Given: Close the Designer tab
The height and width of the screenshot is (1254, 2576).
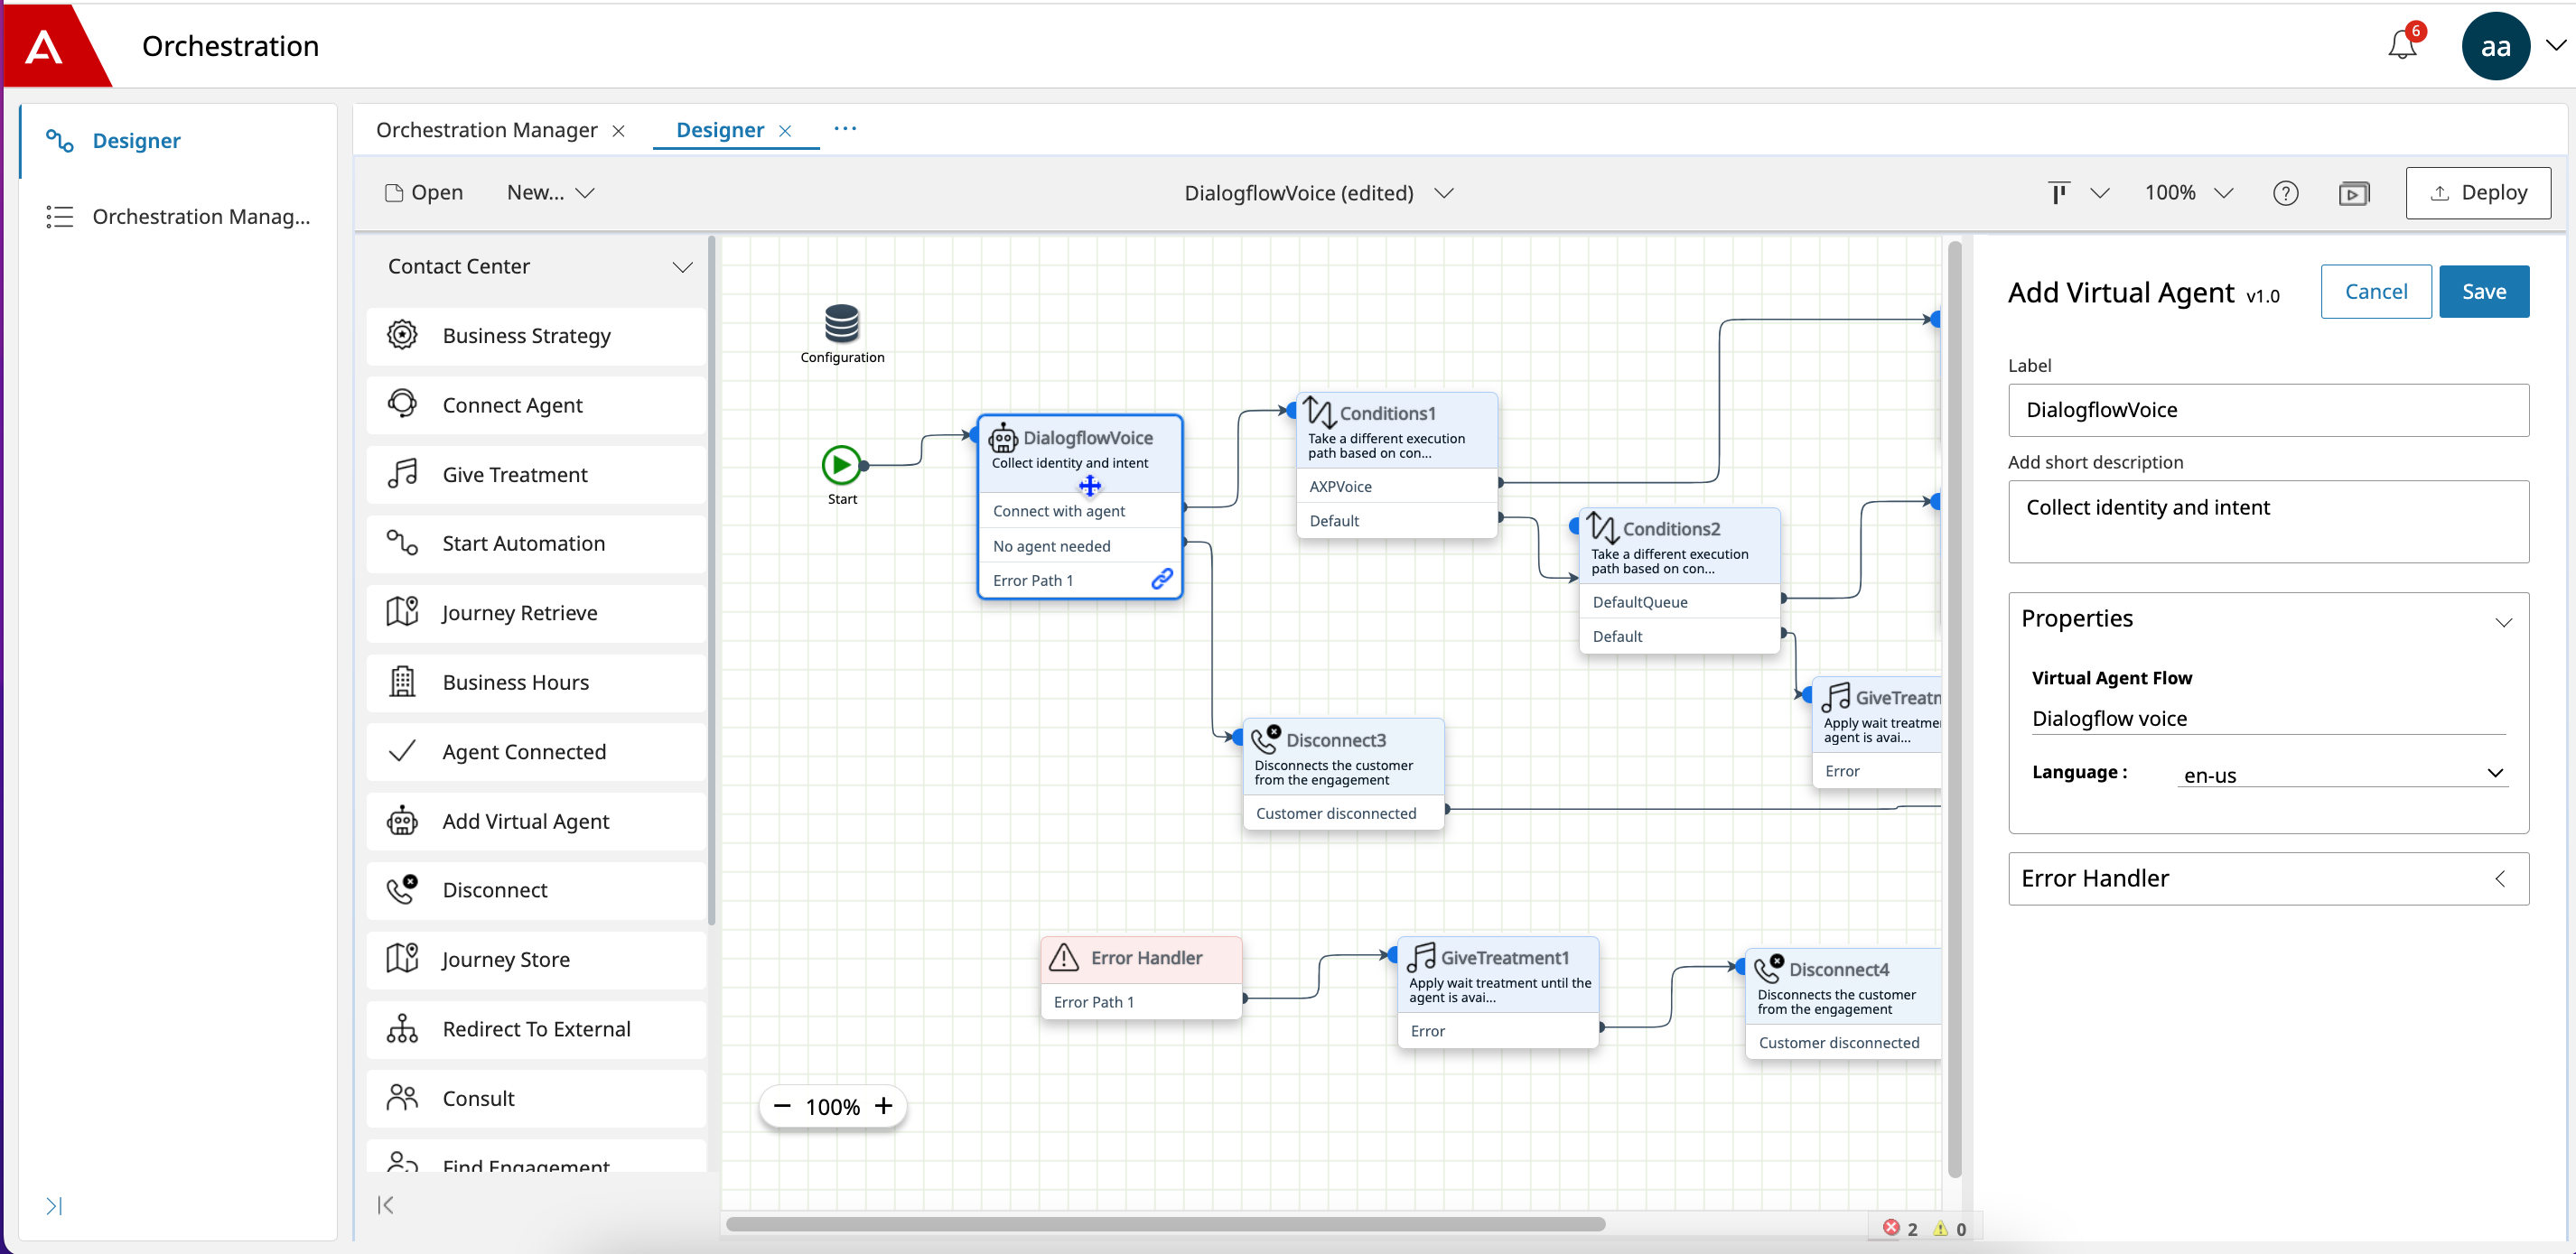Looking at the screenshot, I should [x=786, y=132].
